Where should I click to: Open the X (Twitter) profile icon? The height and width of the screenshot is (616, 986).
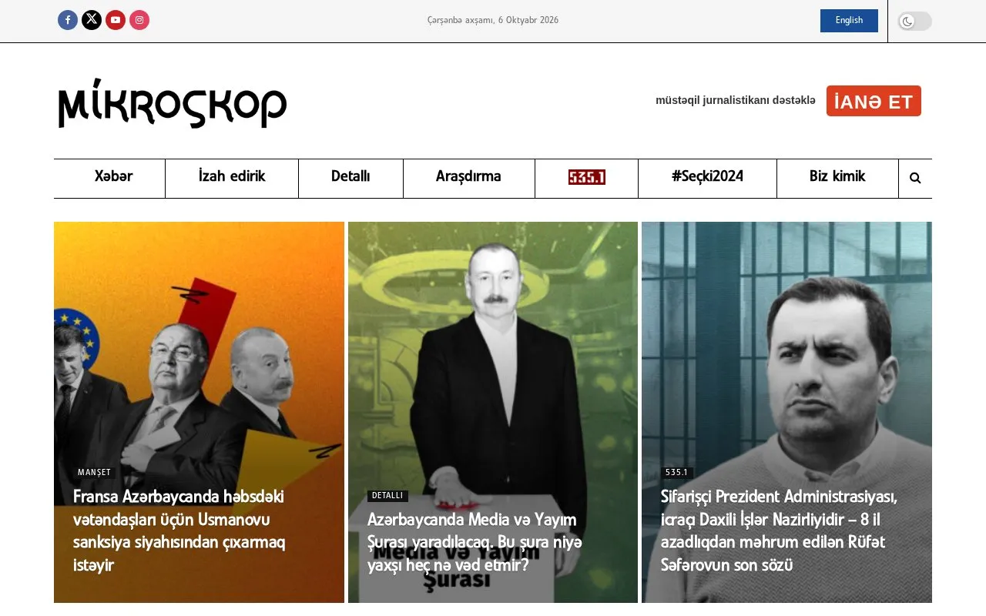(x=92, y=20)
